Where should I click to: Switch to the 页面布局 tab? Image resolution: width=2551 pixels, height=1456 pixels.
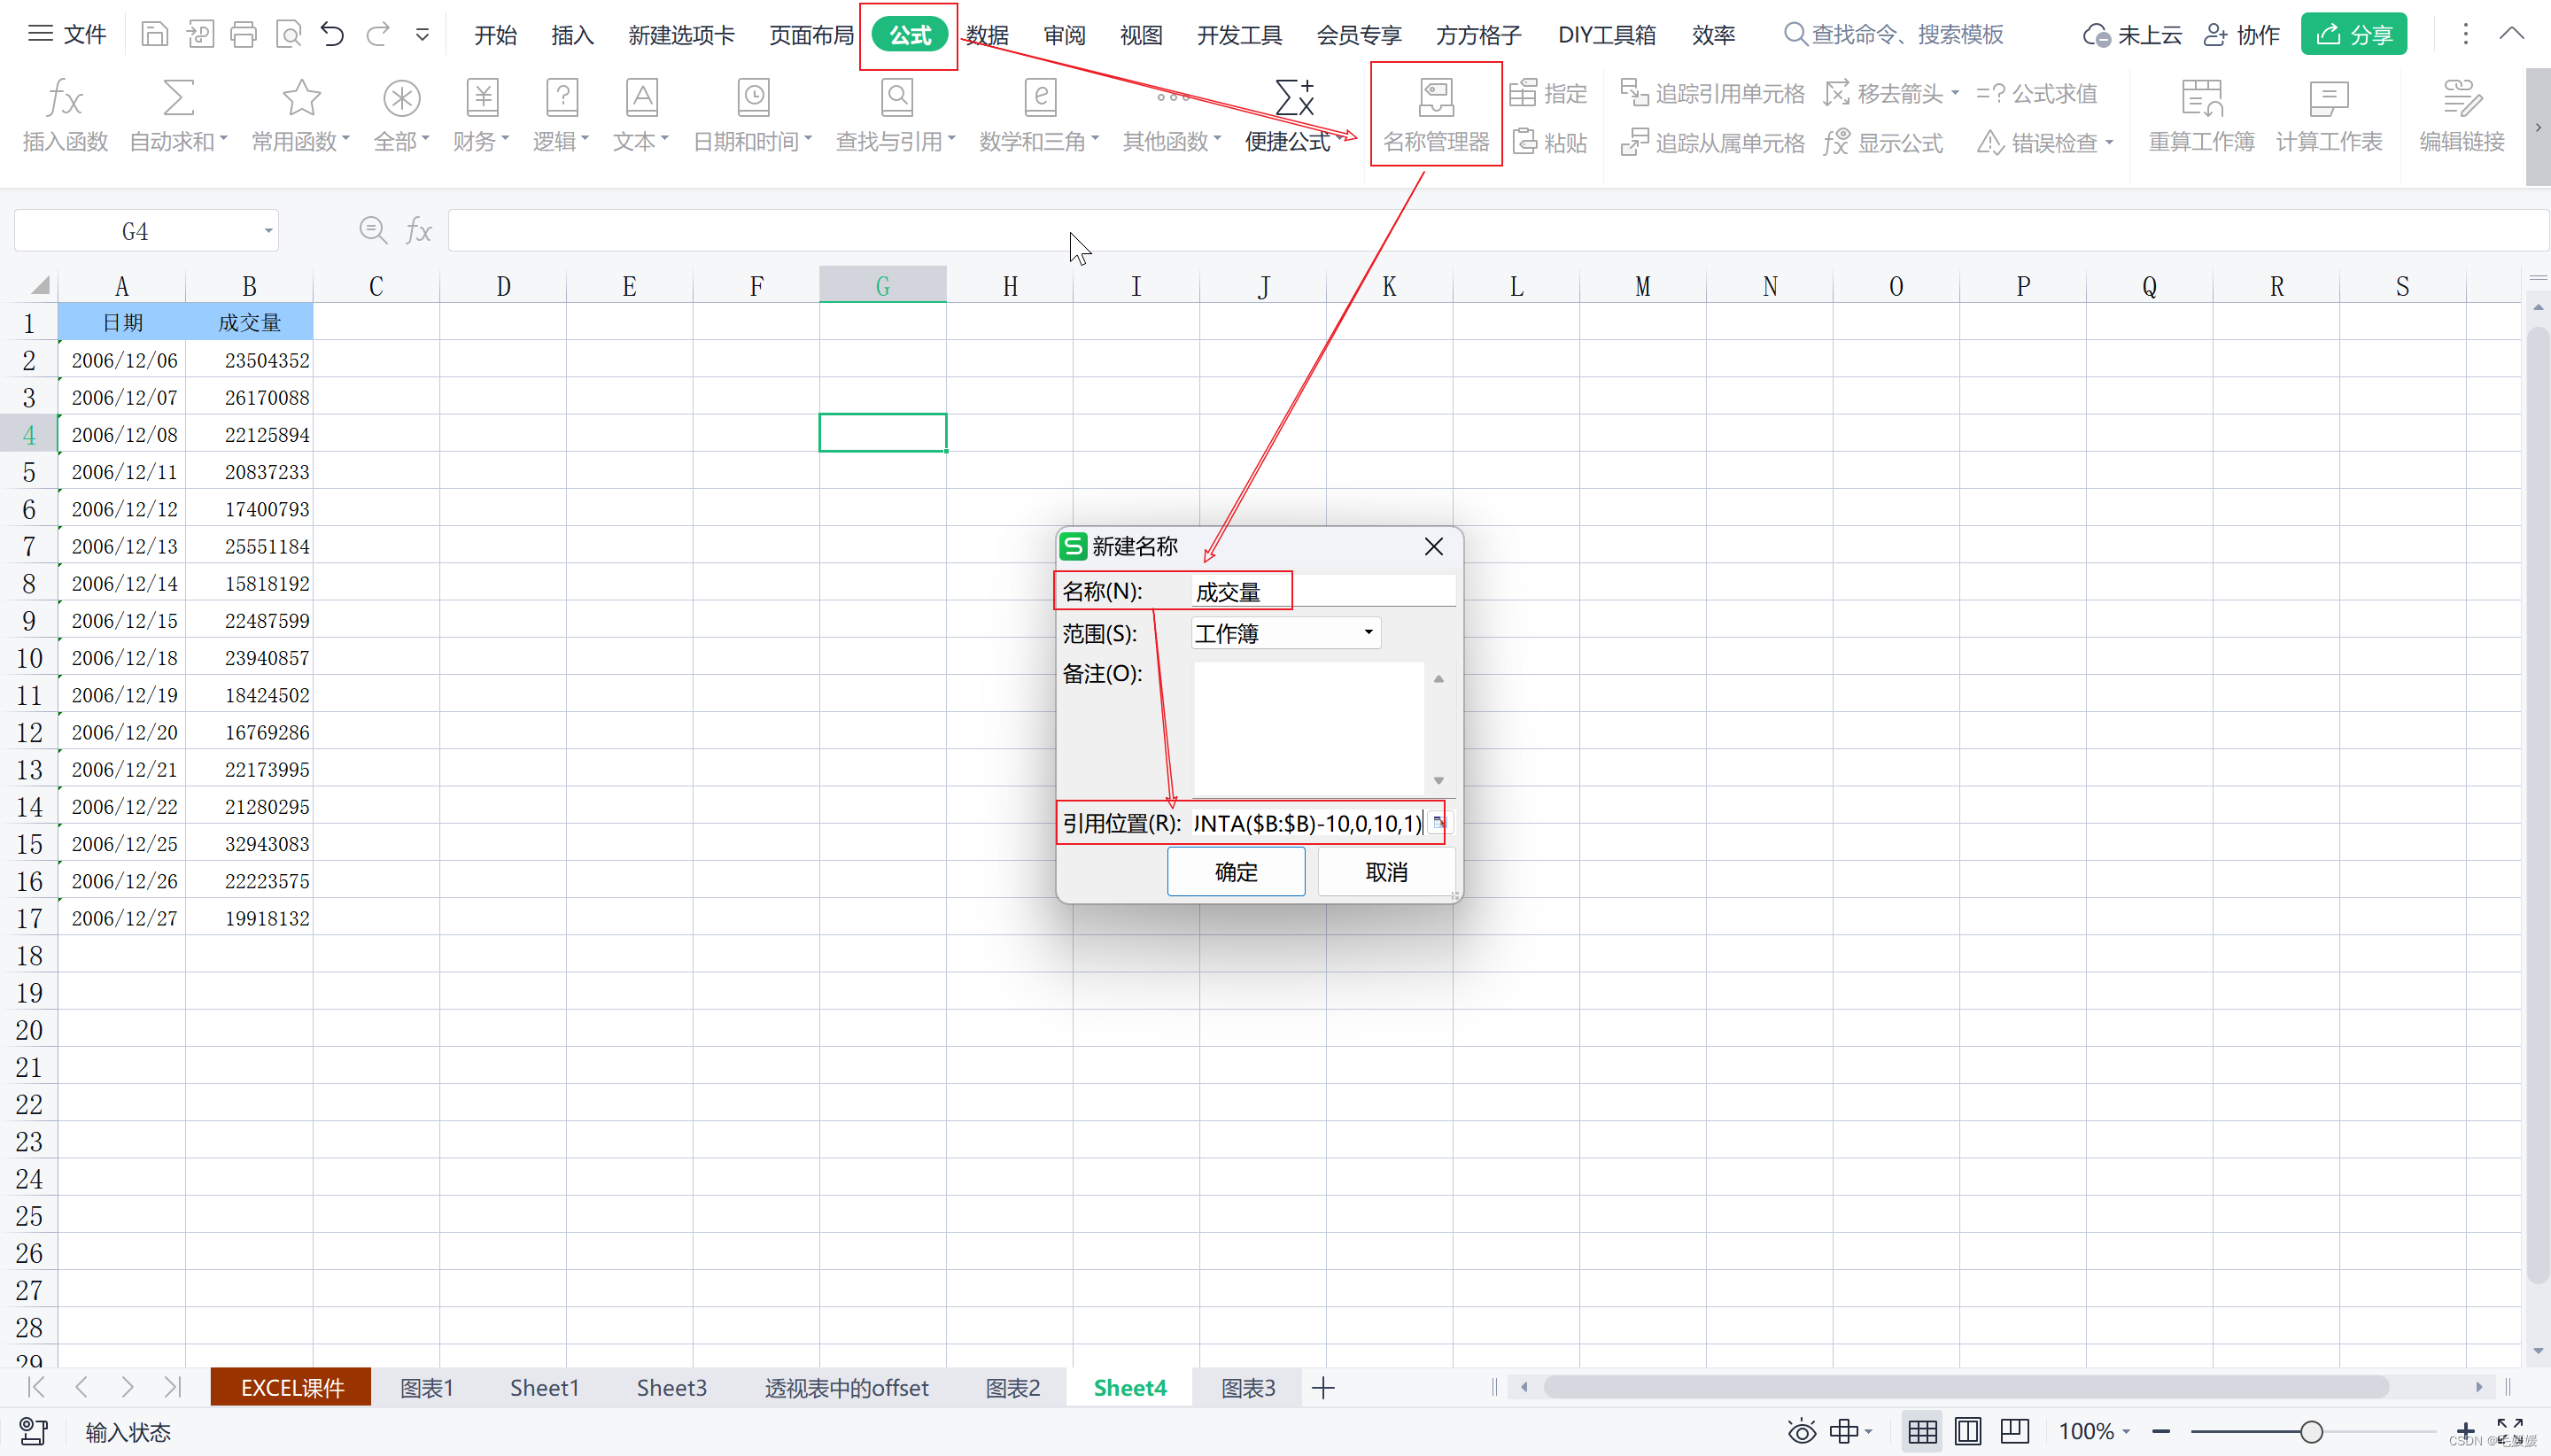coord(811,35)
